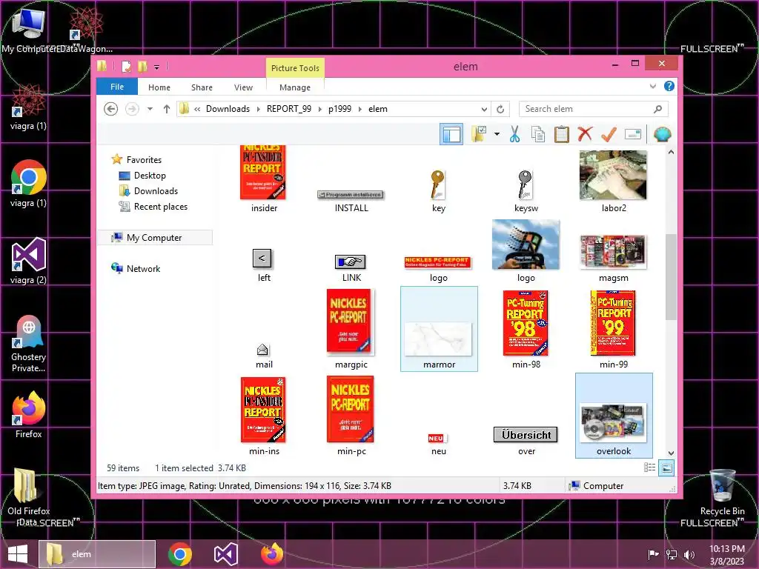
Task: Toggle the preview pane toolbar icon
Action: pos(451,134)
